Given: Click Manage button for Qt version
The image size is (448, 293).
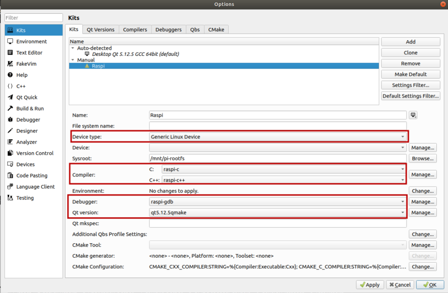Looking at the screenshot, I should (423, 213).
